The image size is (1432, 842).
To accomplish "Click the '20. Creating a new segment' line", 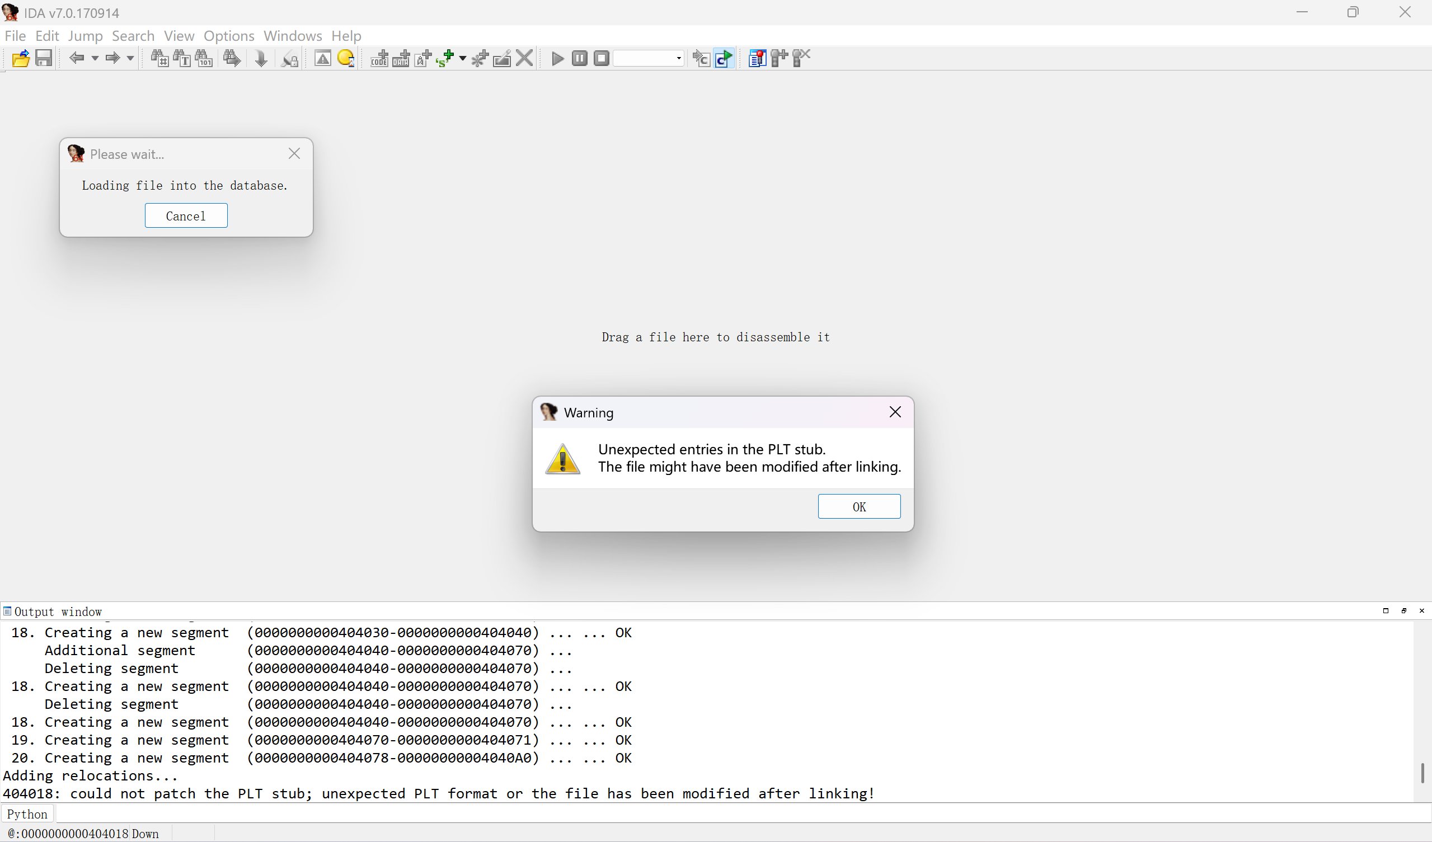I will pyautogui.click(x=321, y=758).
